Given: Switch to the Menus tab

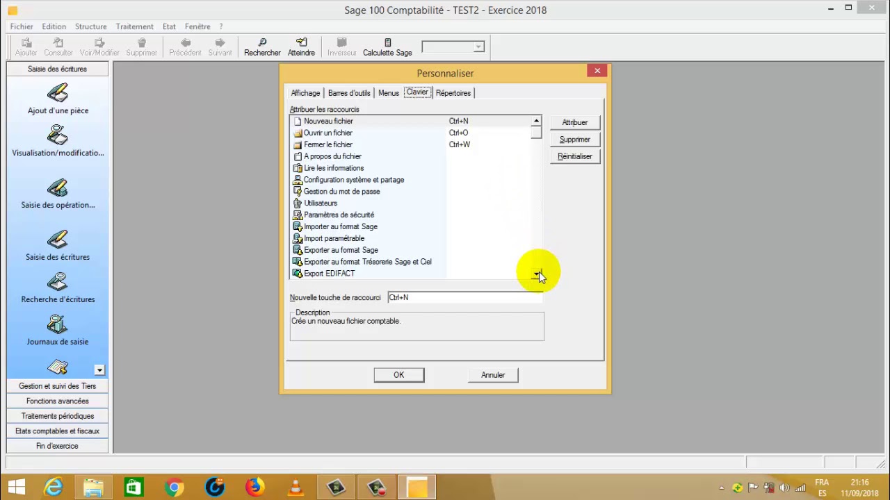Looking at the screenshot, I should 389,93.
